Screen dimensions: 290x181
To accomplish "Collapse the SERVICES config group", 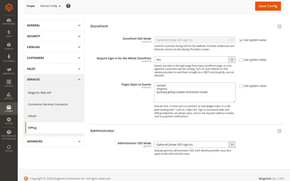I will [x=54, y=79].
